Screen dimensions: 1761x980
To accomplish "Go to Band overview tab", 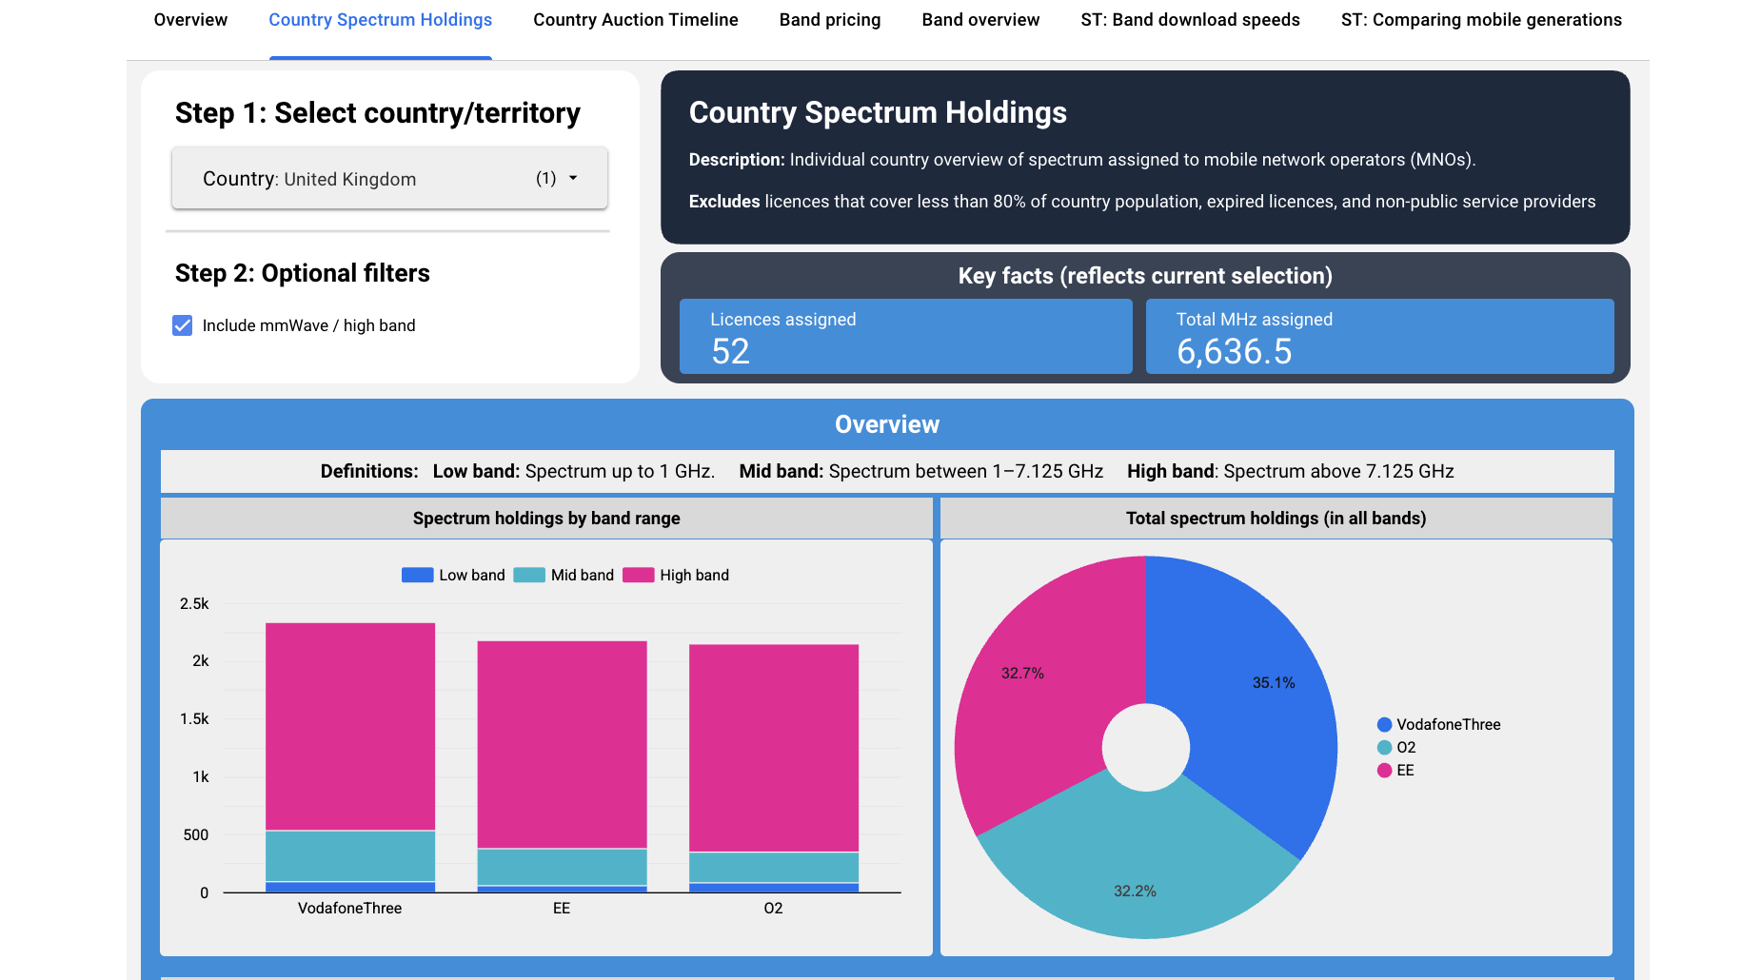I will click(980, 20).
